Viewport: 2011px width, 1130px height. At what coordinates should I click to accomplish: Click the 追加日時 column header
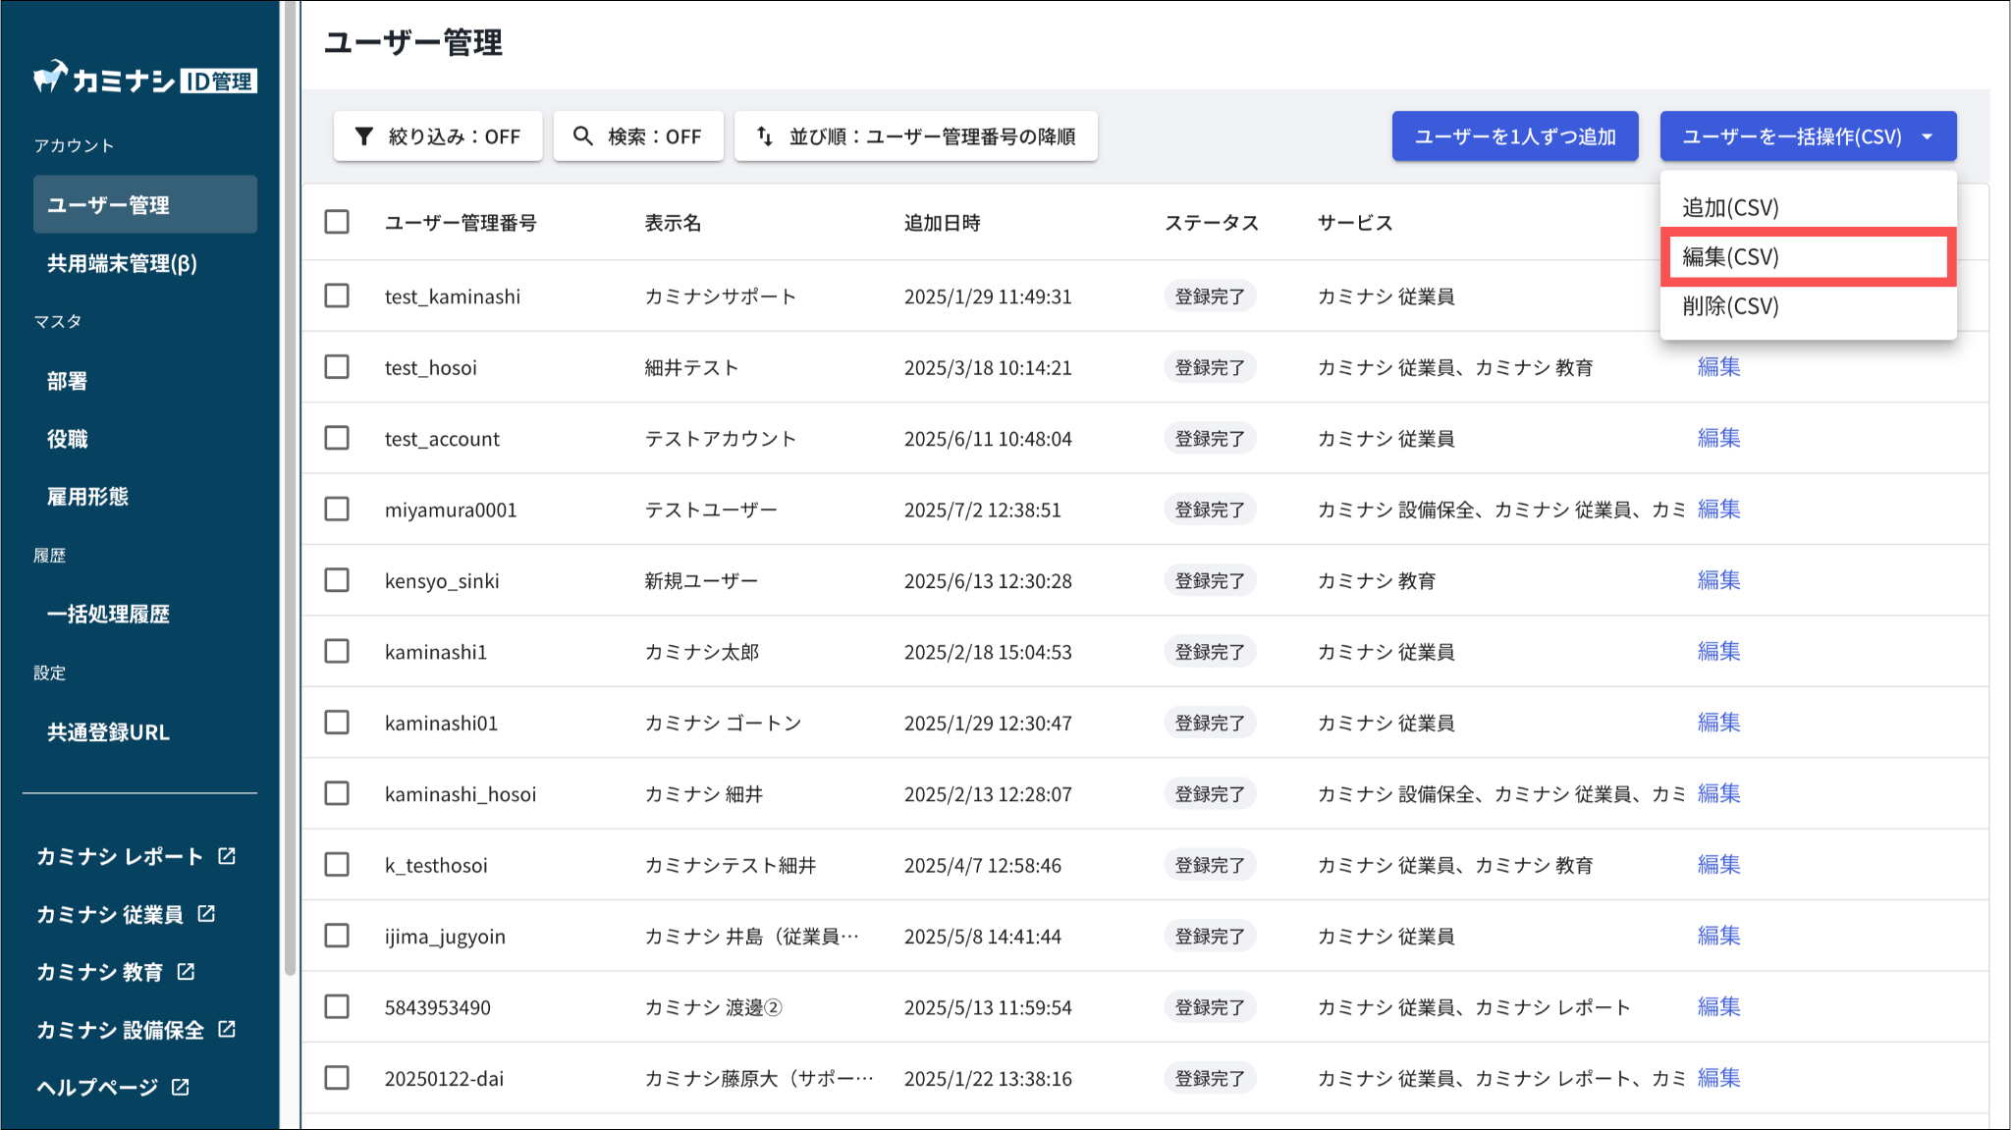click(x=943, y=223)
